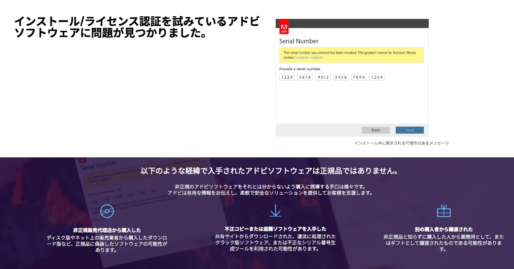Viewport: 514px width, 269px height.
Task: Click the compass icon above 非正規販売代理店から購入した
Action: pos(107,211)
